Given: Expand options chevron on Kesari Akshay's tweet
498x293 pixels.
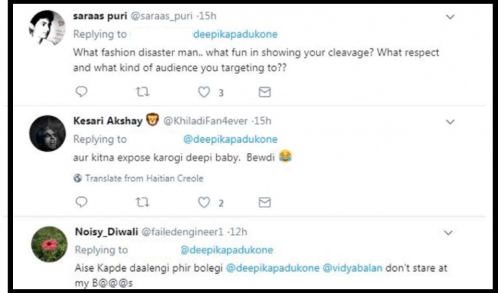Looking at the screenshot, I should (x=450, y=122).
